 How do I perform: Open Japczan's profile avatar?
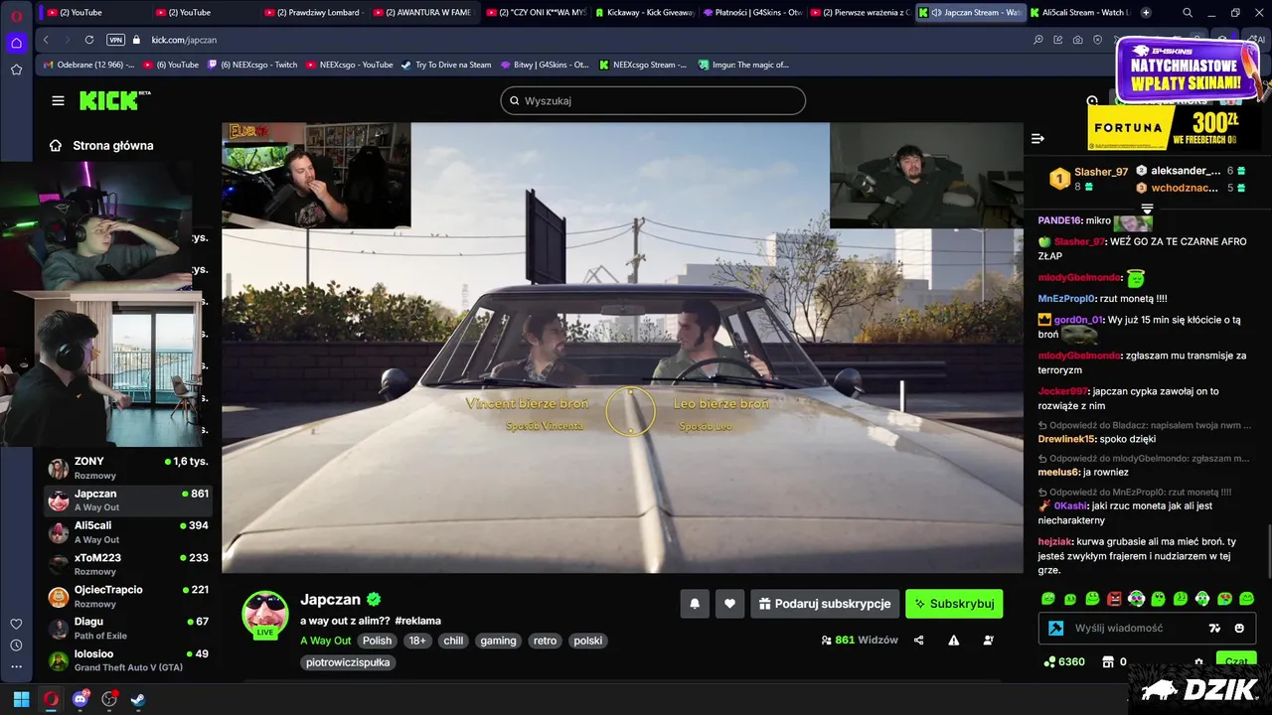tap(265, 613)
